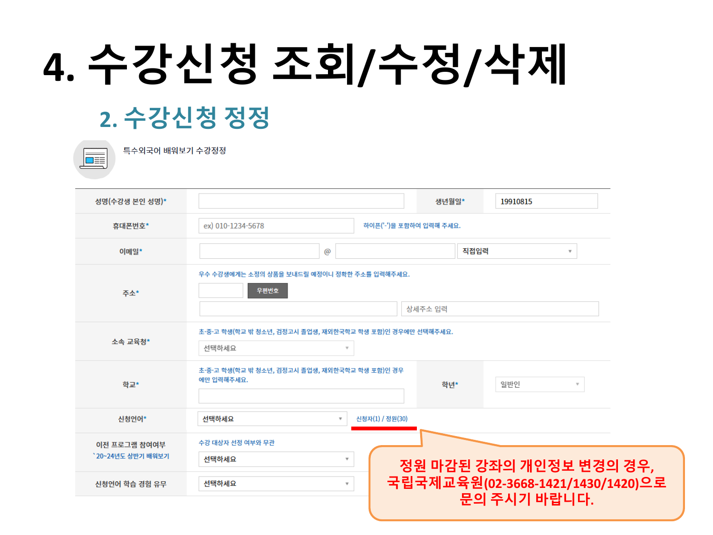Open the 직접입력 email domain dropdown
713x535 pixels.
click(517, 251)
